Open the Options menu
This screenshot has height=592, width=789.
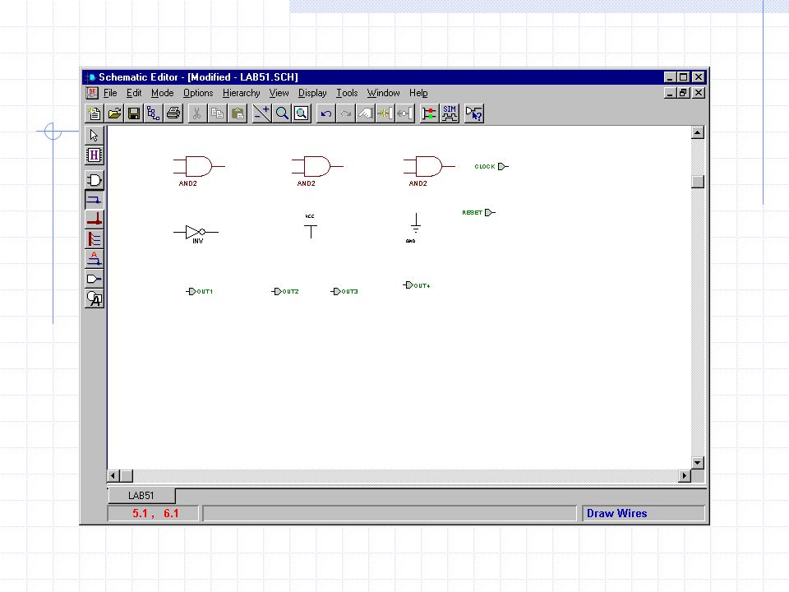tap(198, 93)
